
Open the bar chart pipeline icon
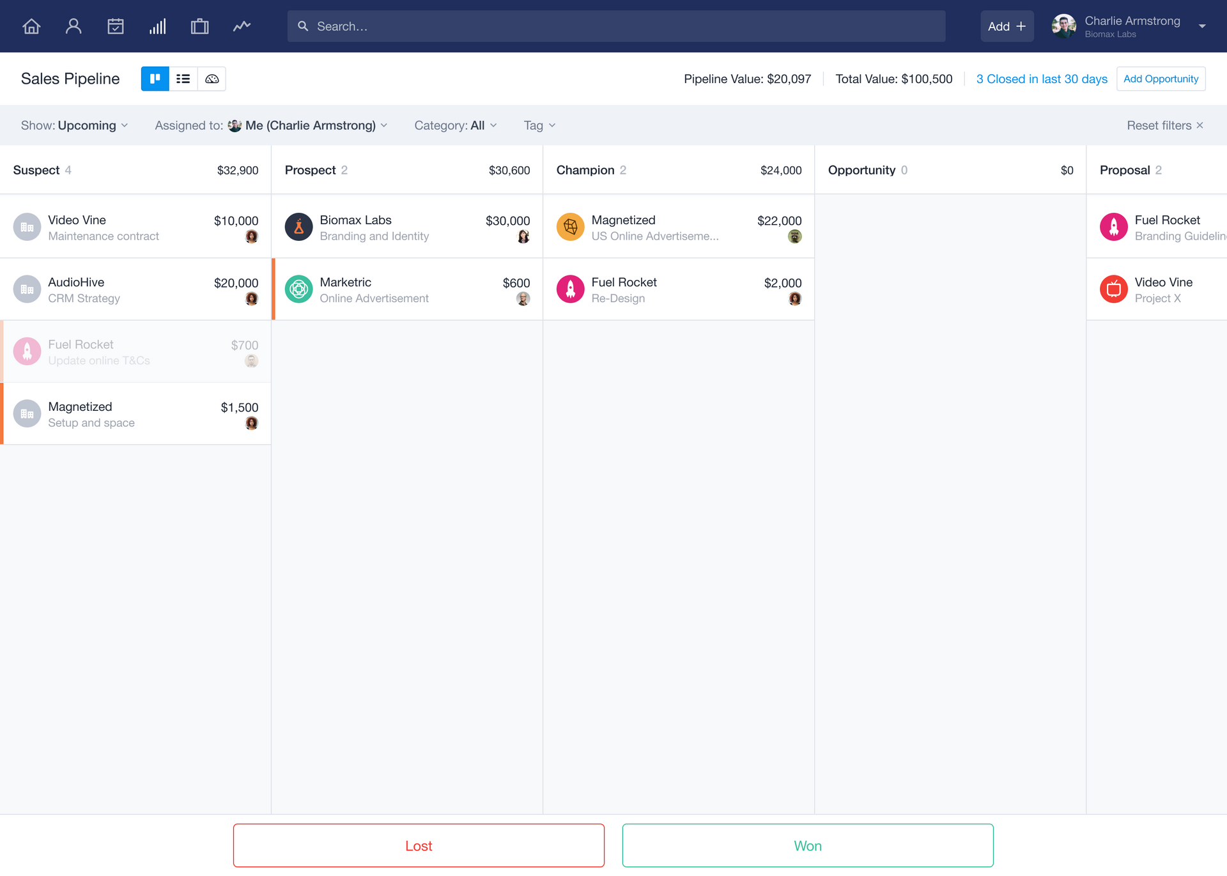click(158, 26)
